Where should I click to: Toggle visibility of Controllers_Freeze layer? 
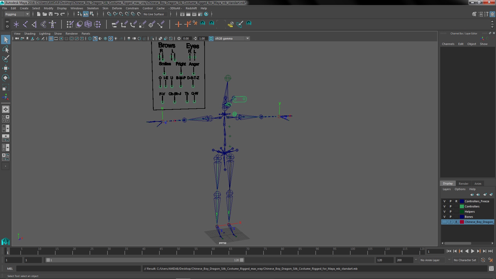[x=445, y=201]
